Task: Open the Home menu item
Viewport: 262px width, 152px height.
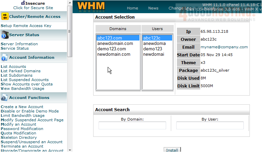Action: (x=132, y=8)
